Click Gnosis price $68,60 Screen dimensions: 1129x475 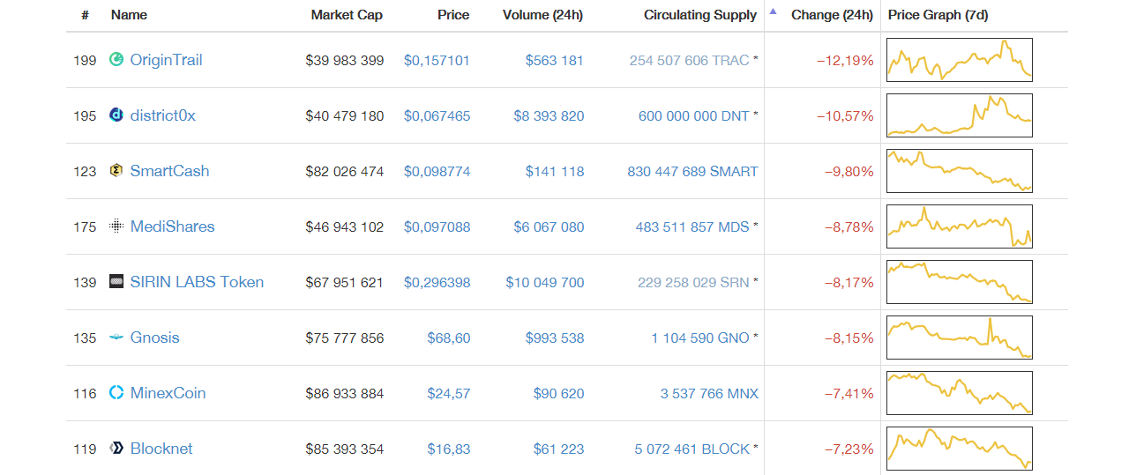449,338
